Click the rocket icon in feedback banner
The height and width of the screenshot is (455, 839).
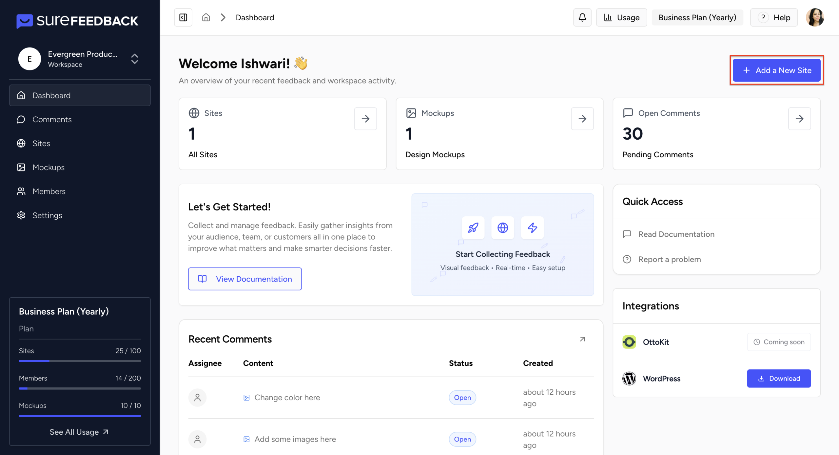(x=473, y=227)
